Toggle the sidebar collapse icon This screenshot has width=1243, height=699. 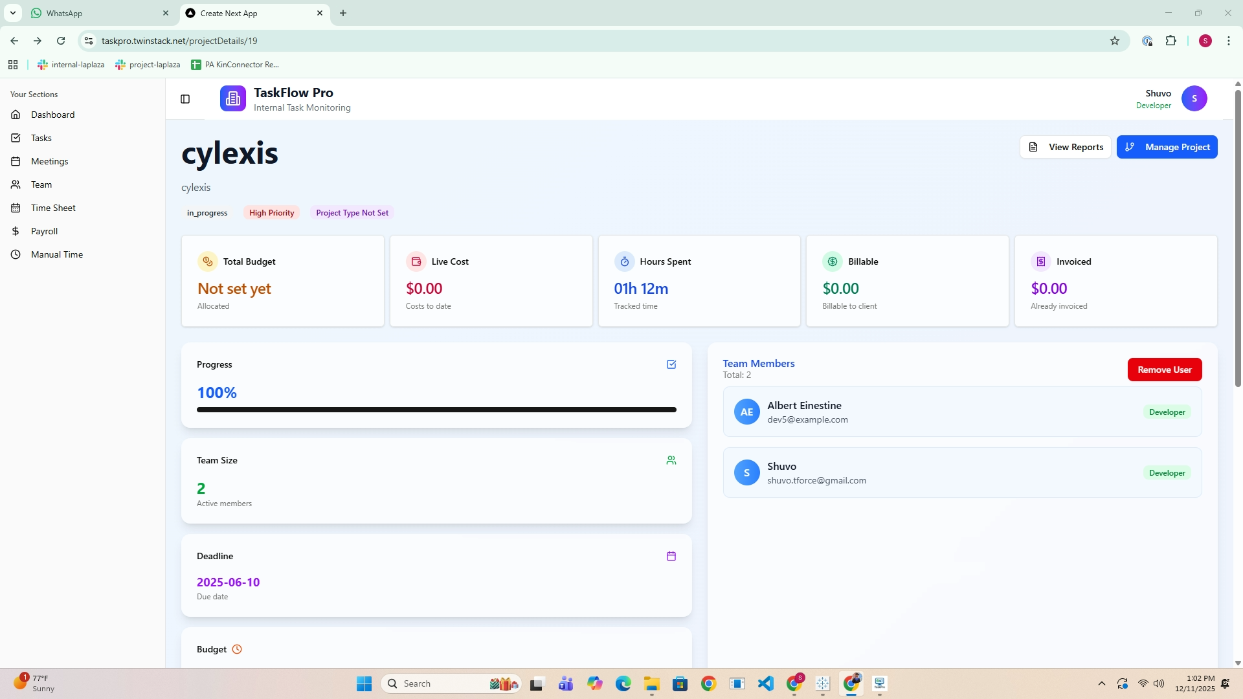185,99
